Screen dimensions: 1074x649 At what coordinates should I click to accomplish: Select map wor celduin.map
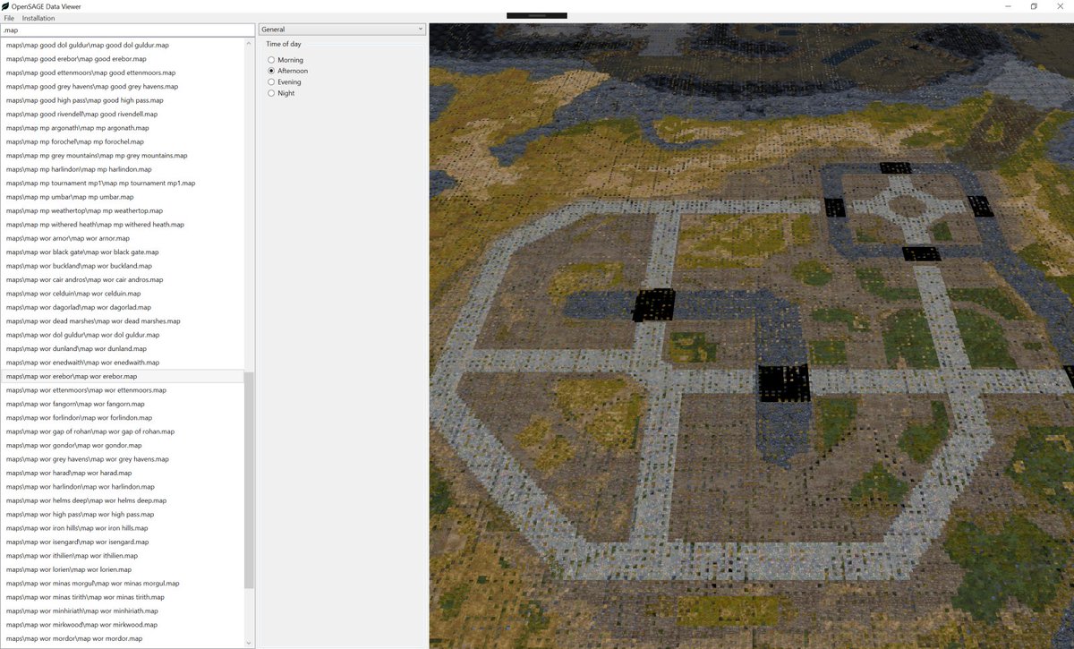[x=123, y=294]
